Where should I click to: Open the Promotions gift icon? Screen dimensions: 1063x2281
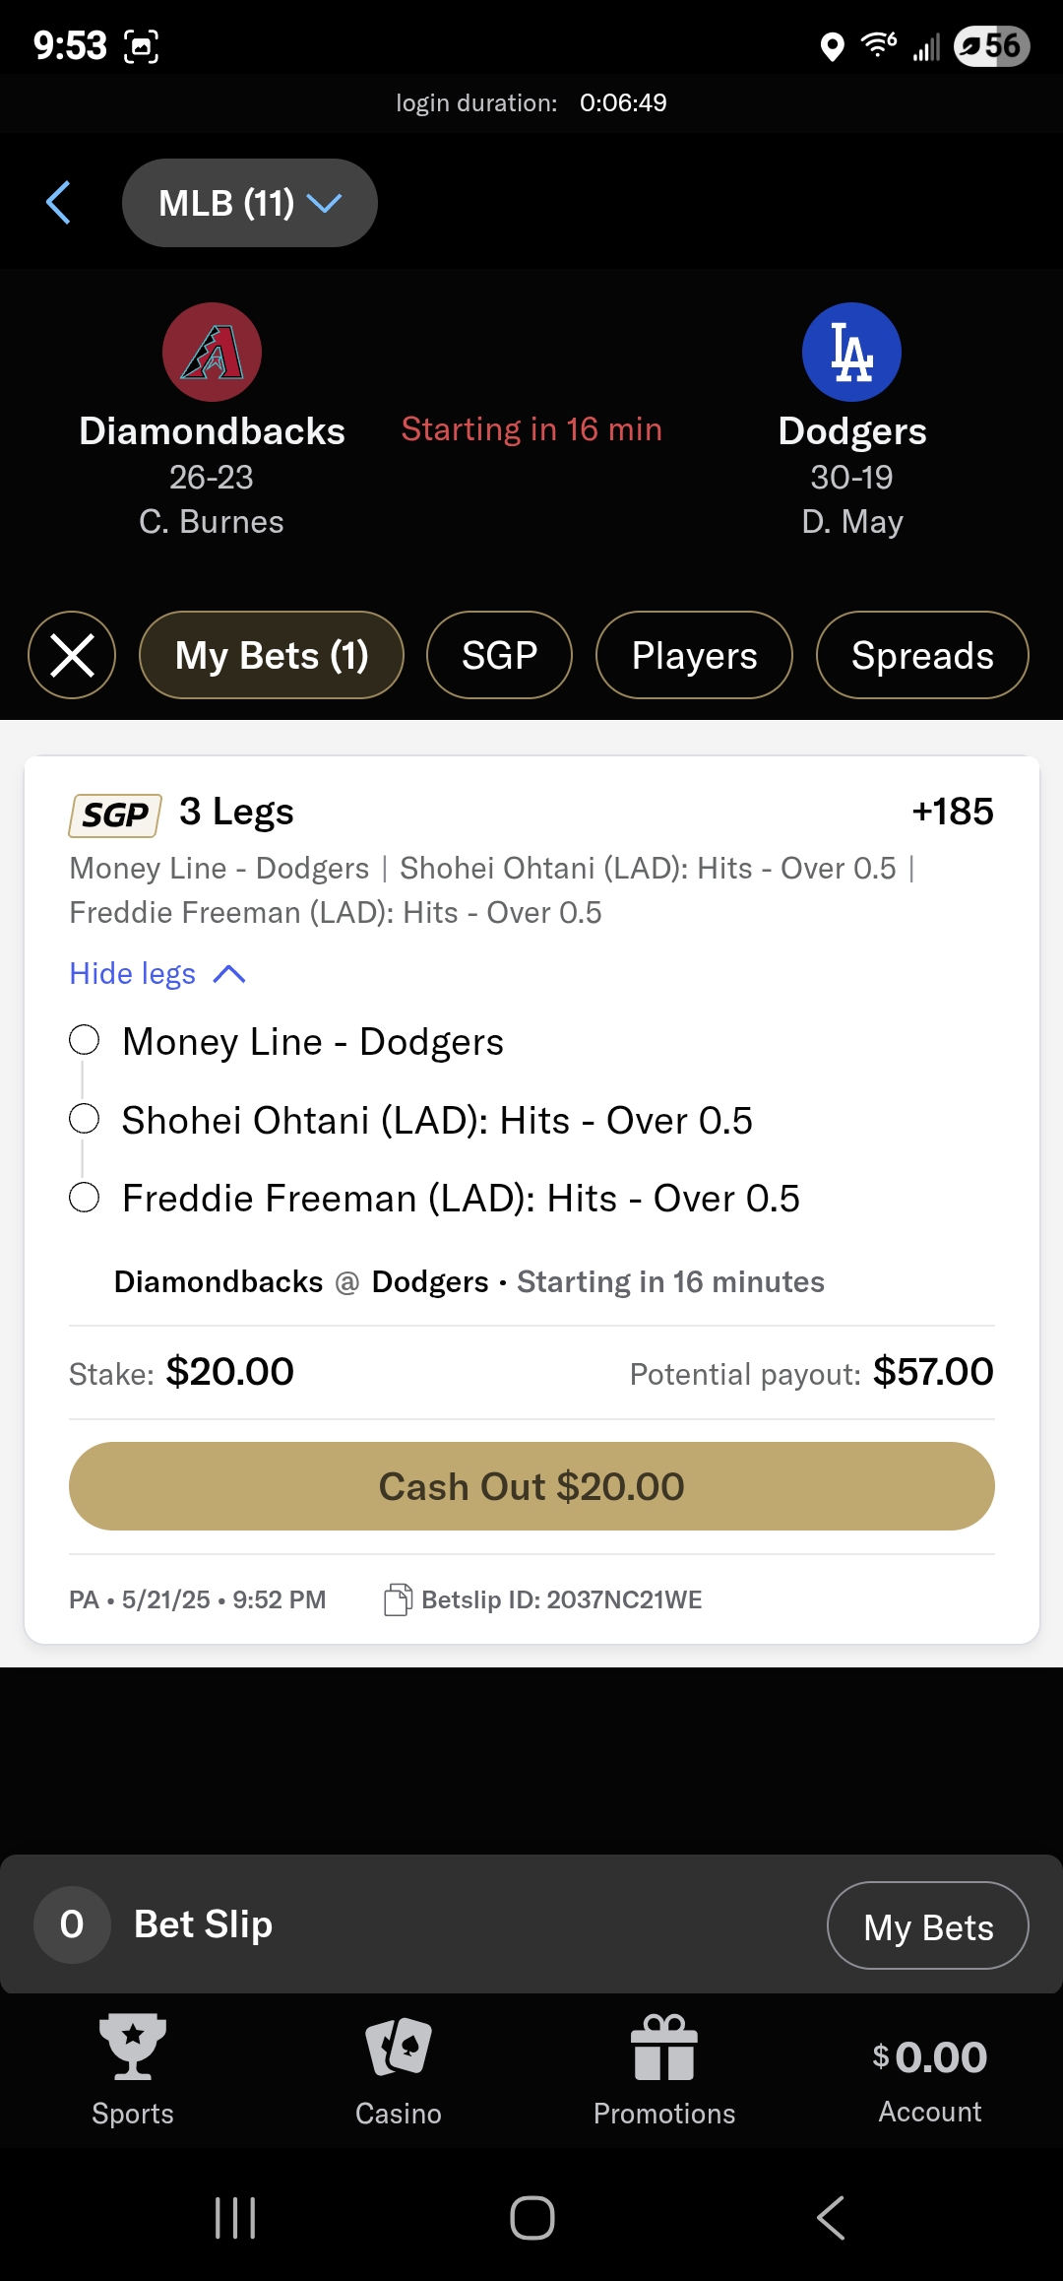[x=664, y=2047]
